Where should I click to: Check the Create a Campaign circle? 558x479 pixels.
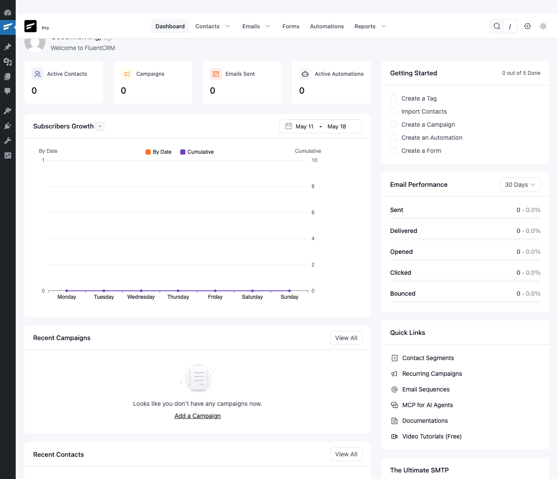tap(394, 125)
